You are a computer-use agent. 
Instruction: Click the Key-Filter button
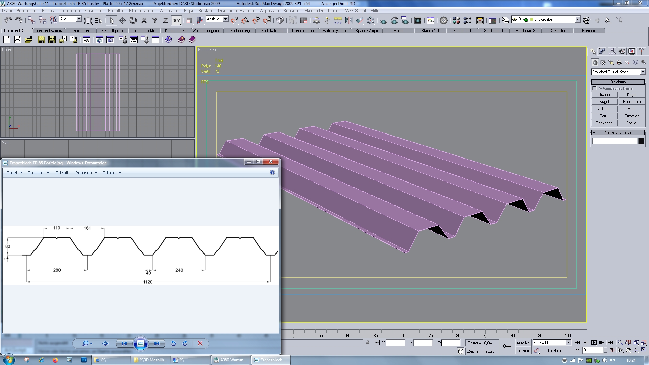pyautogui.click(x=556, y=350)
